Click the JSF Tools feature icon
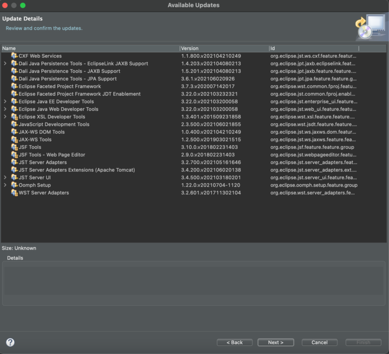Screen dimensions: 389x354 (14, 147)
